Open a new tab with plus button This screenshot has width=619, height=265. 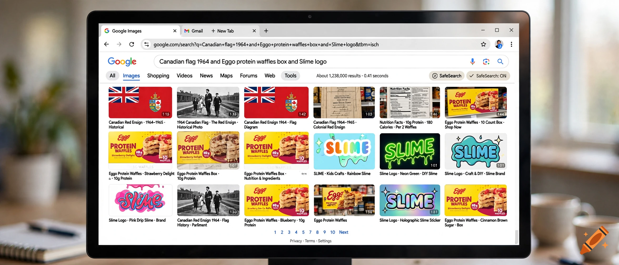[x=266, y=31]
